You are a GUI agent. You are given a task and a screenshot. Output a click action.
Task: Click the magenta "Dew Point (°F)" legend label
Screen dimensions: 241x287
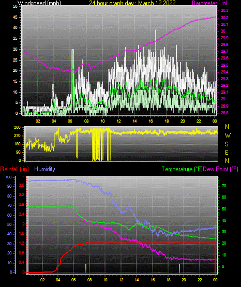pyautogui.click(x=221, y=169)
